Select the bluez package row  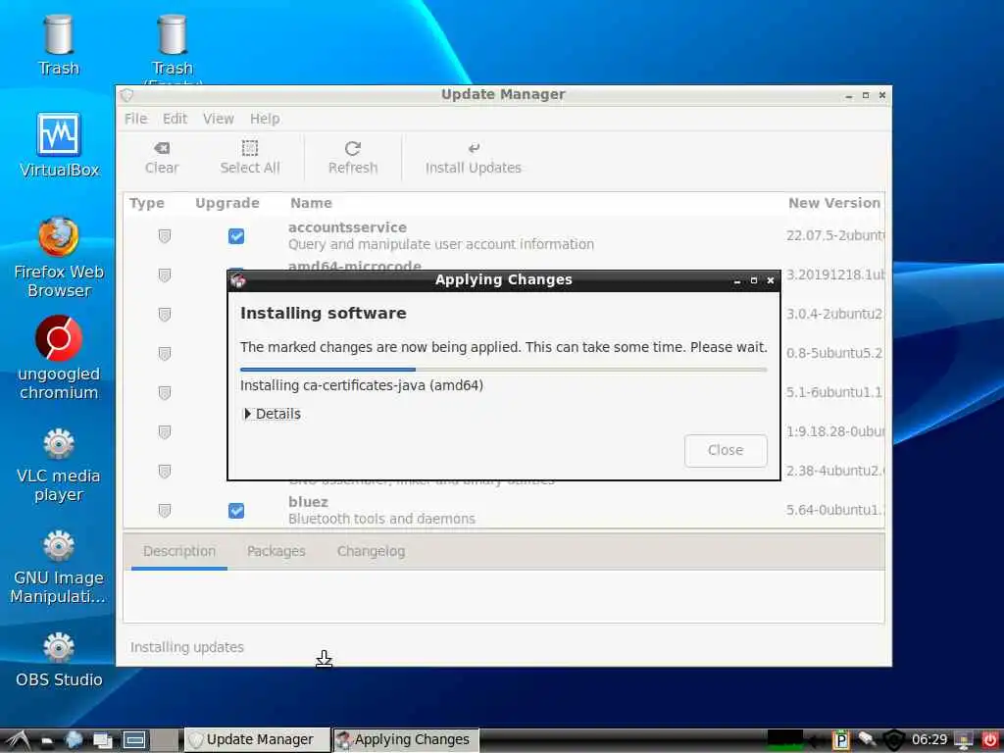pos(504,510)
